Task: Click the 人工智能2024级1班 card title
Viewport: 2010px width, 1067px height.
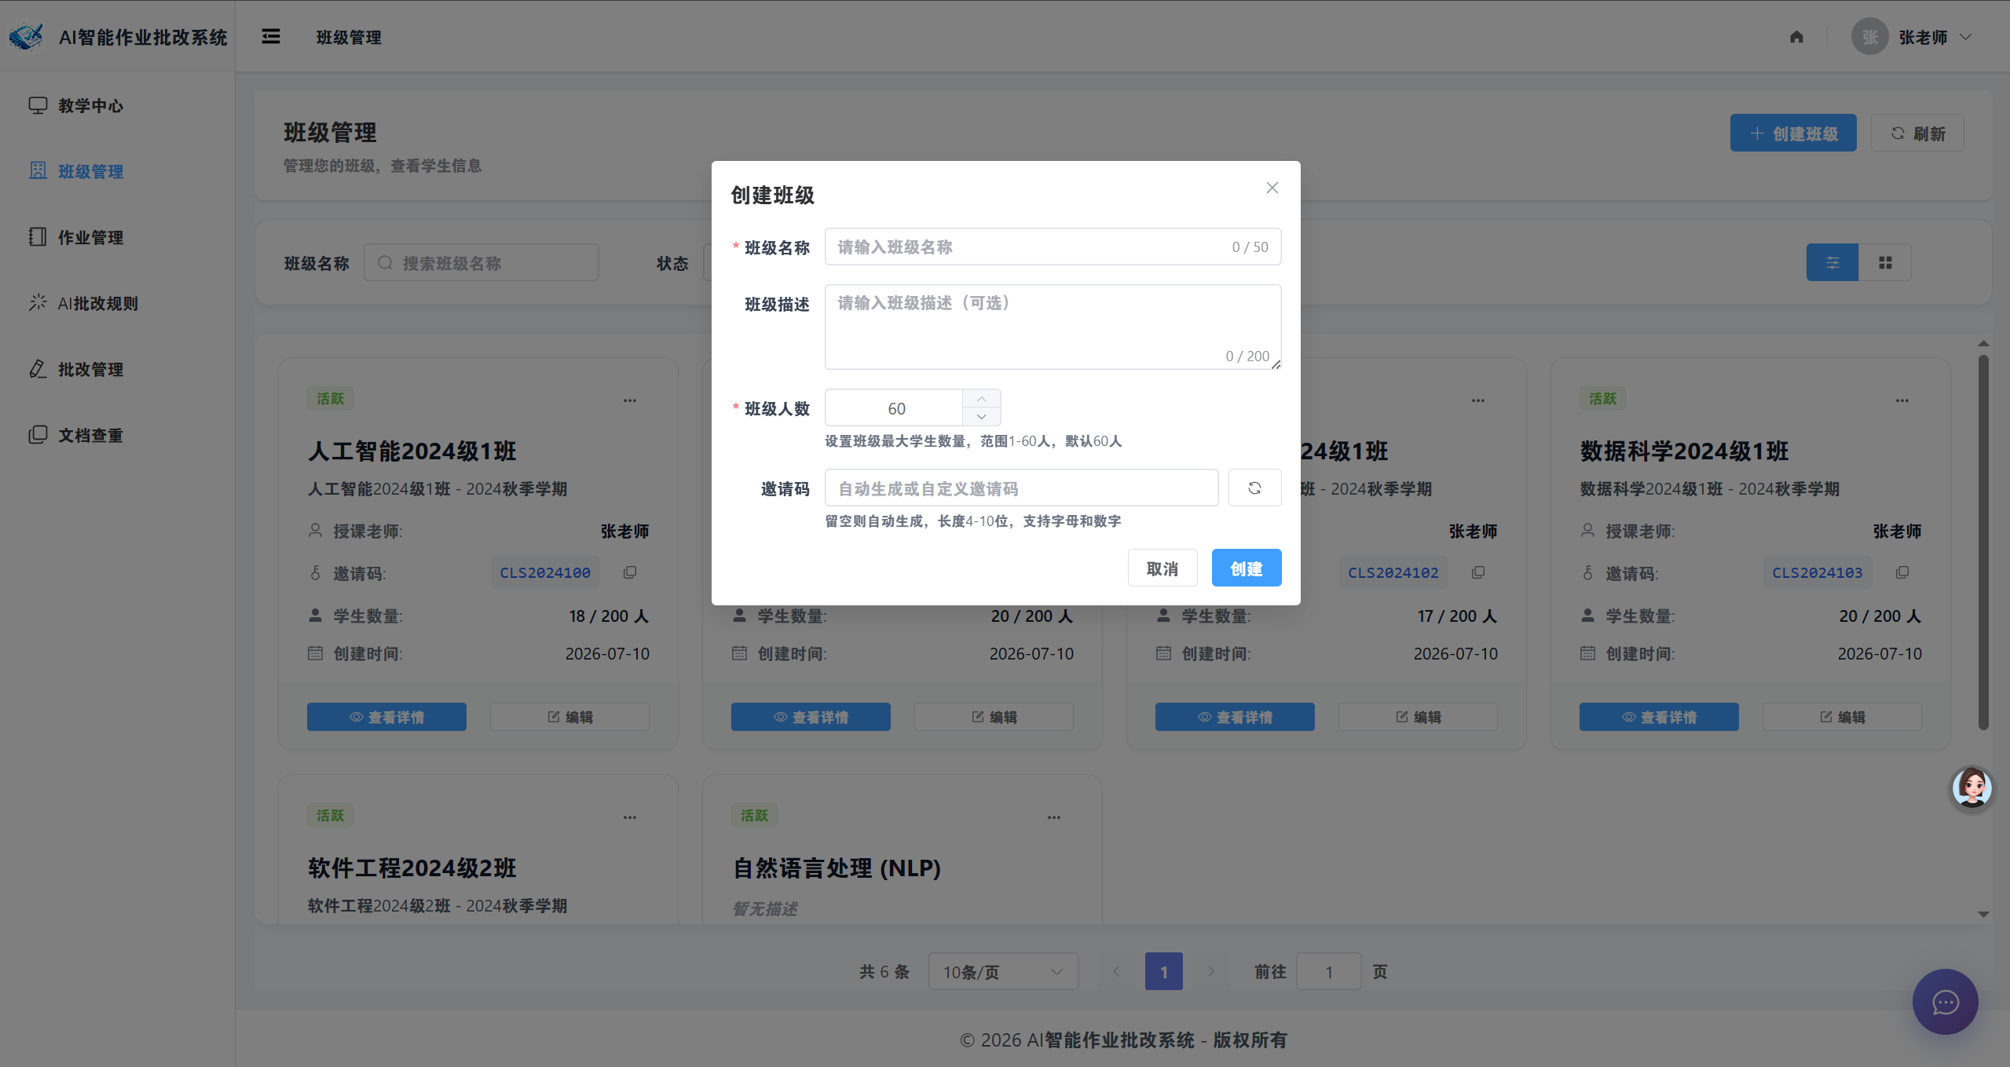Action: coord(412,451)
